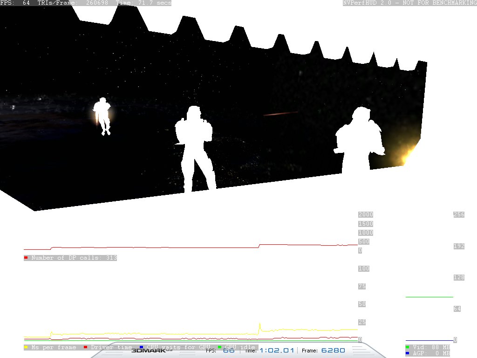The image size is (477, 358).
Task: Click the right soldier silhouette near explosion
Action: 360,140
